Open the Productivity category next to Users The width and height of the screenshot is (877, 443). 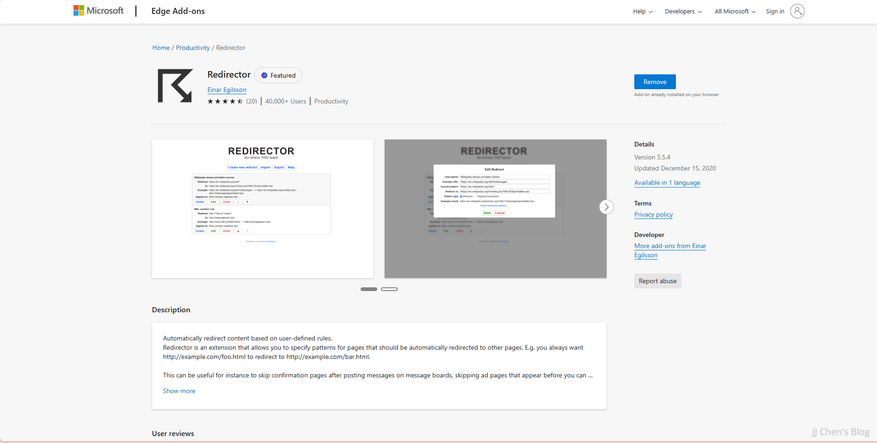(331, 101)
